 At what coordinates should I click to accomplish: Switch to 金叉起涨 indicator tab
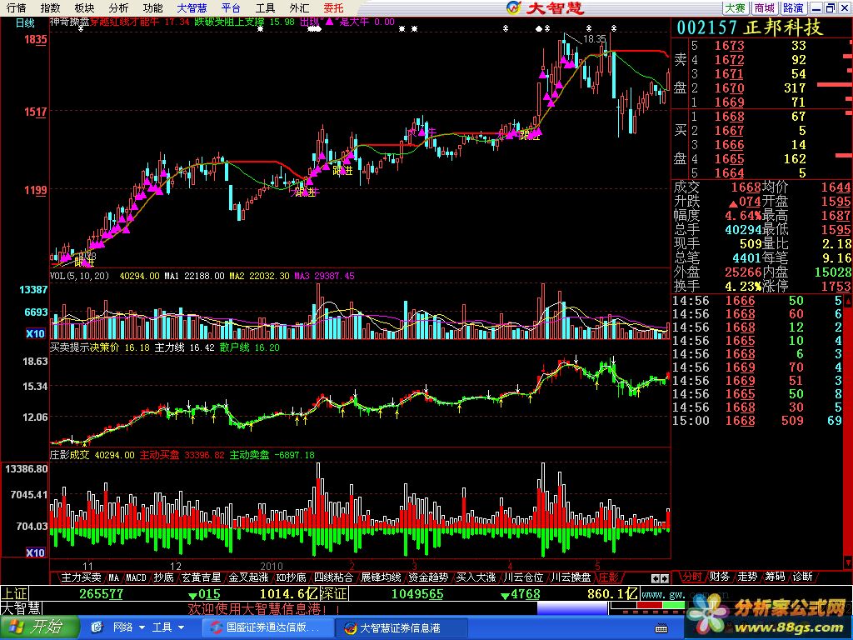coord(248,577)
